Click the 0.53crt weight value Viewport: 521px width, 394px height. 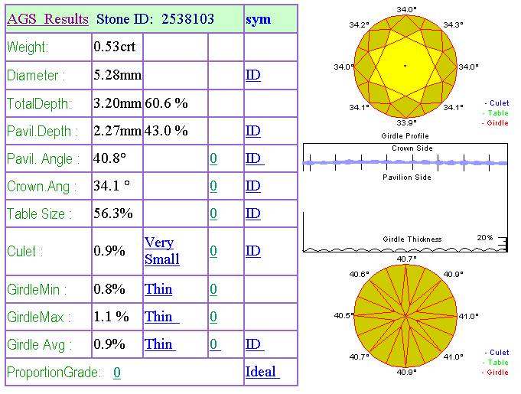pyautogui.click(x=114, y=47)
